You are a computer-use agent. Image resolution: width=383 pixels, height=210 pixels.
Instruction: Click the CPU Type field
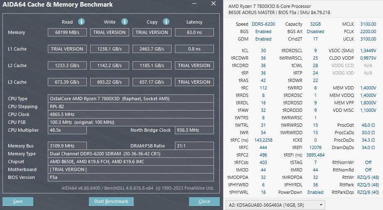point(131,99)
